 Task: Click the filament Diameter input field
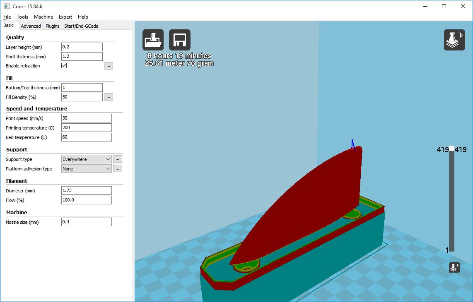pyautogui.click(x=86, y=190)
